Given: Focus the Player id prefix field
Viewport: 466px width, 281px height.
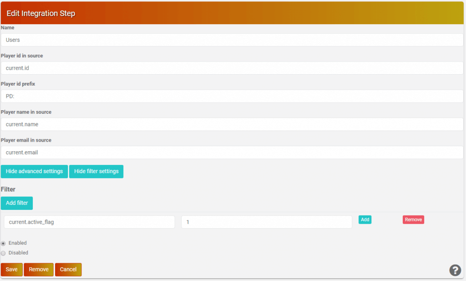Looking at the screenshot, I should tap(232, 97).
